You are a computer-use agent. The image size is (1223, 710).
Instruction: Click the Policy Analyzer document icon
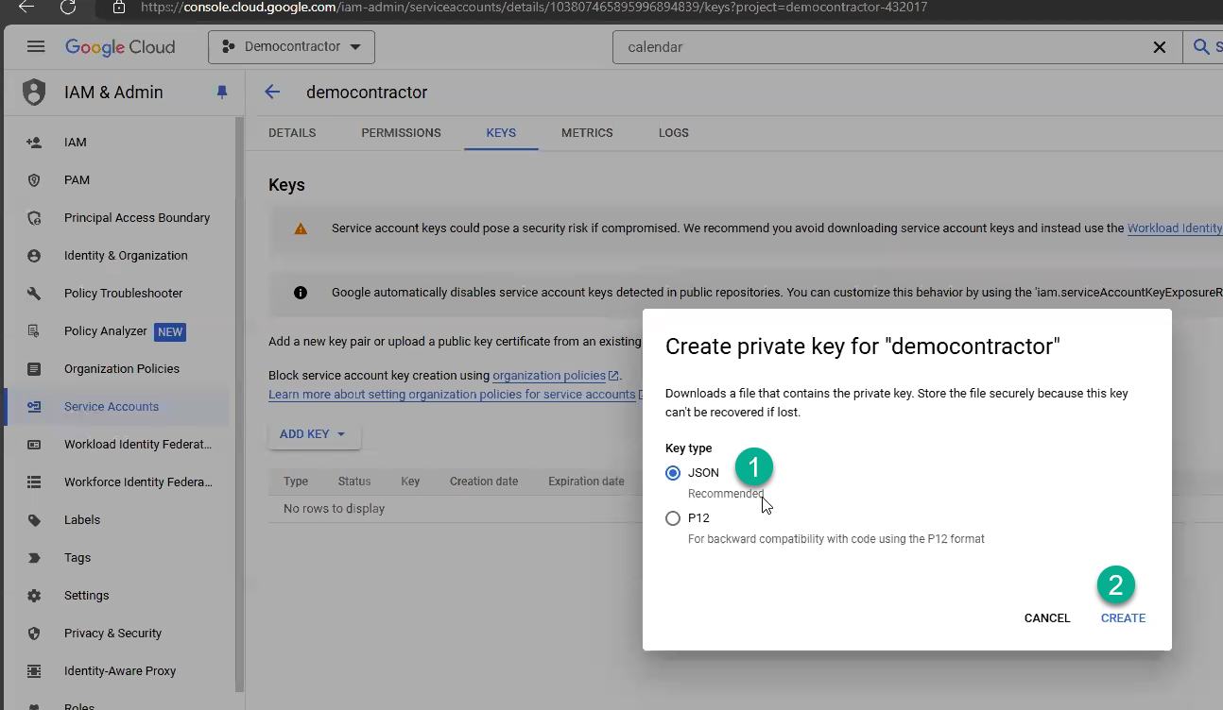click(34, 331)
